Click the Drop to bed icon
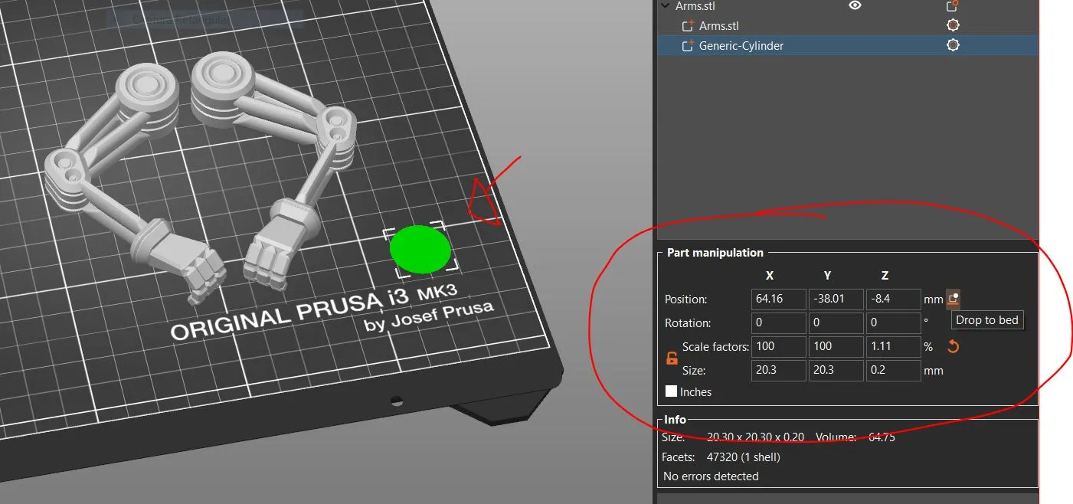The height and width of the screenshot is (504, 1073). pos(950,299)
